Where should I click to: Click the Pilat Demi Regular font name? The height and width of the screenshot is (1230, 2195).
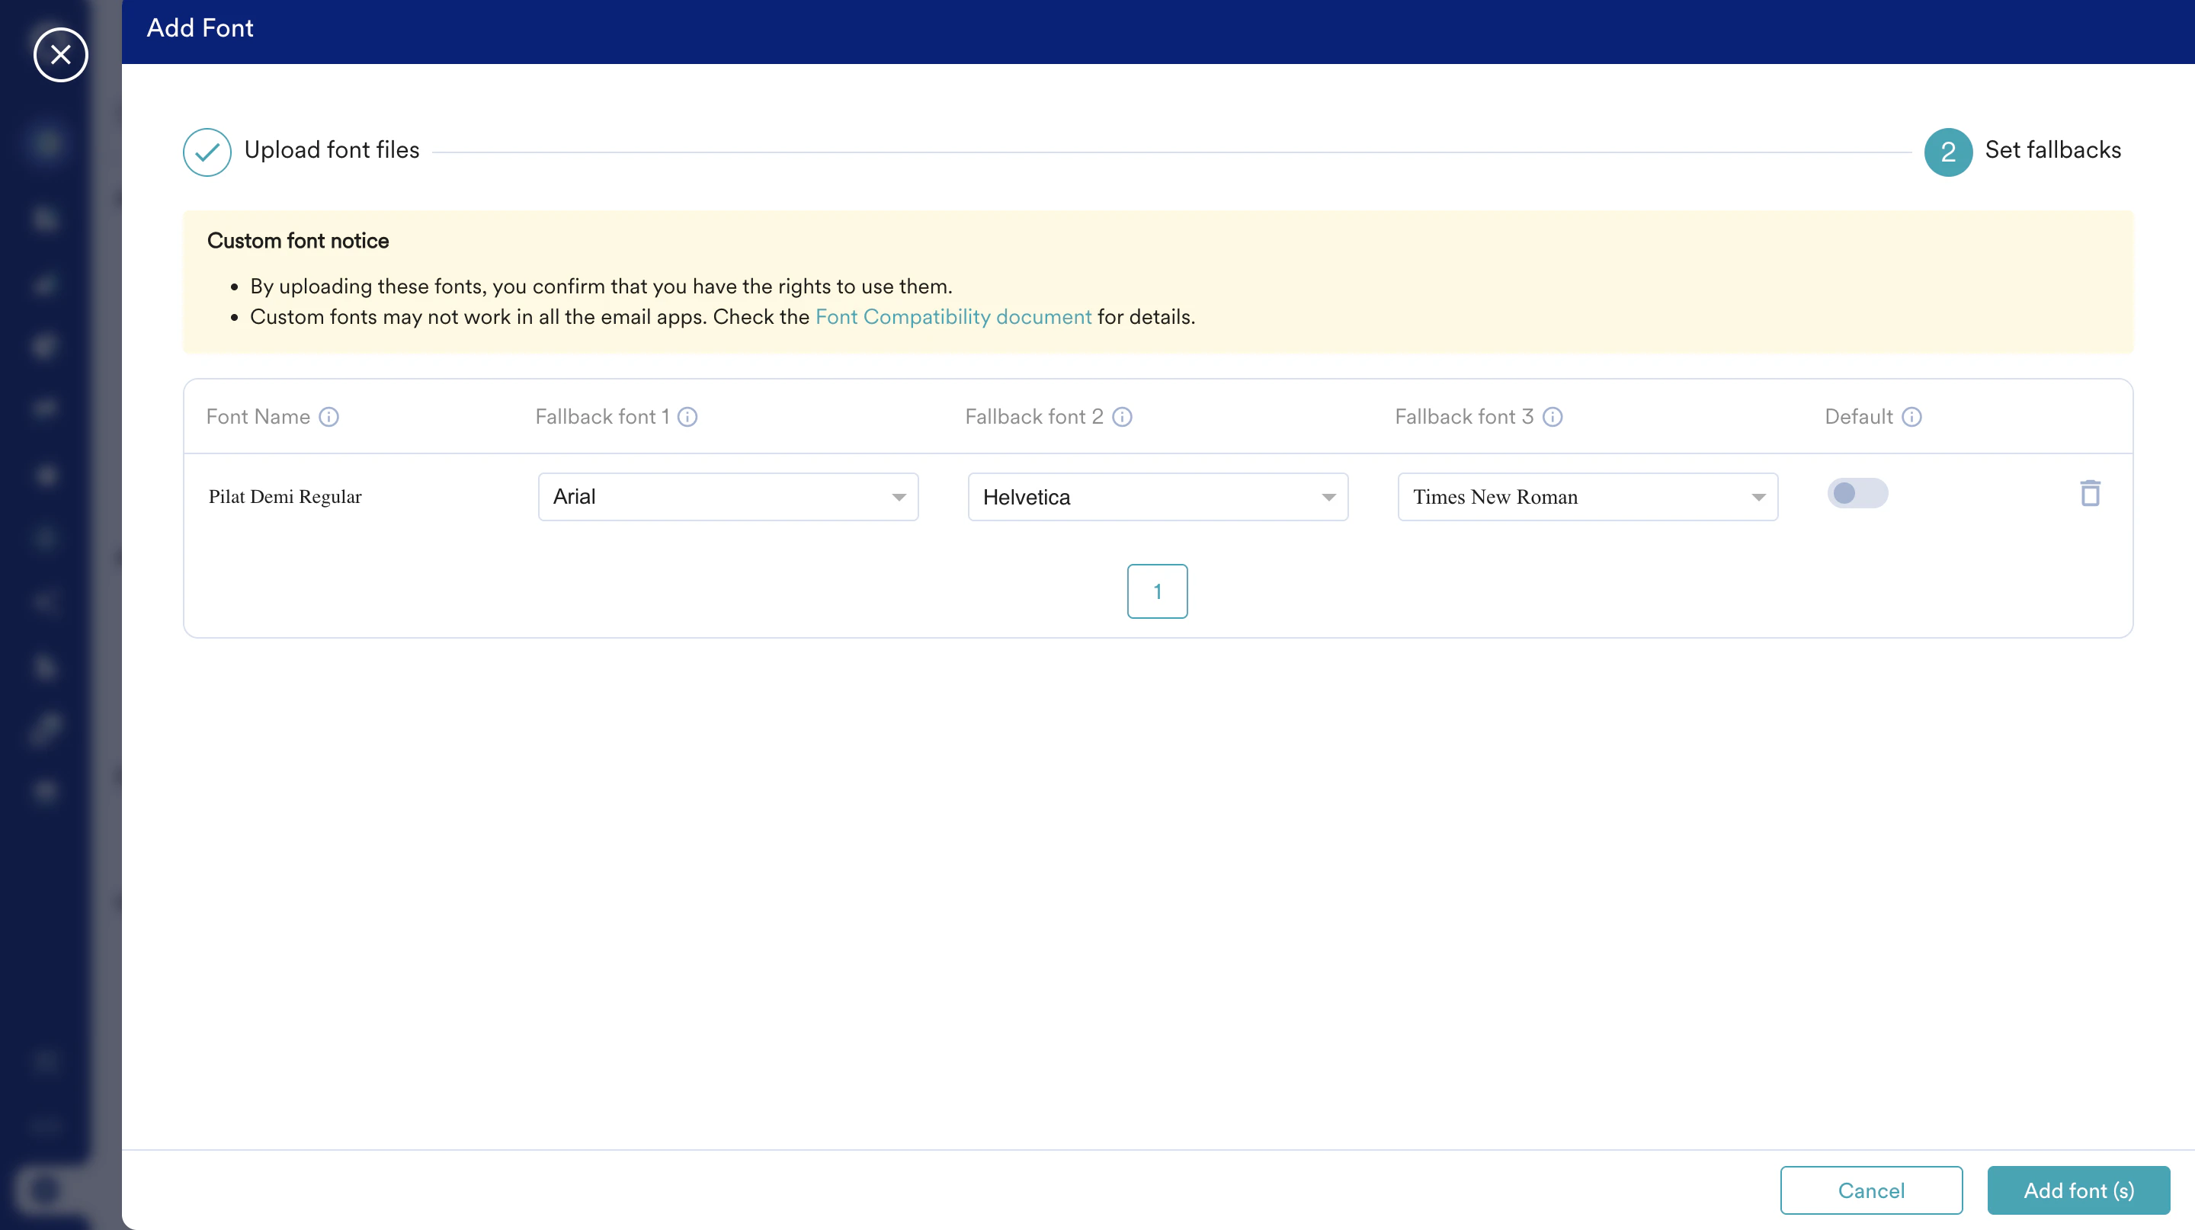[284, 497]
